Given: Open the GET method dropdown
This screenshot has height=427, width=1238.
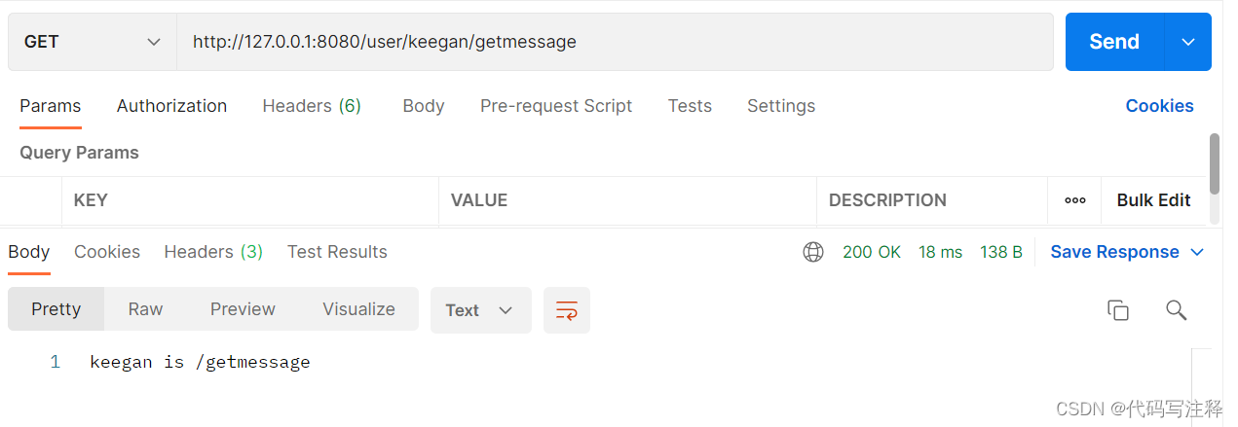Looking at the screenshot, I should 92,42.
